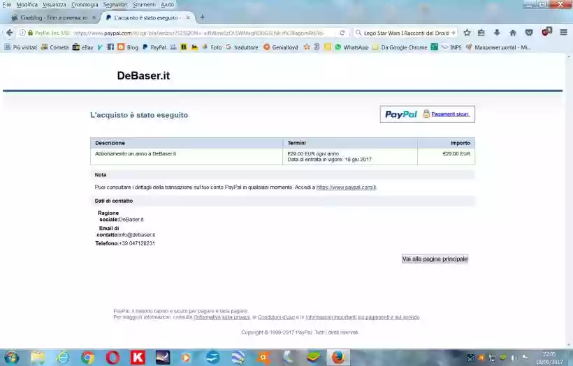Open the Manpower portal bookmark
Screen dimensions: 573x366
[x=498, y=47]
